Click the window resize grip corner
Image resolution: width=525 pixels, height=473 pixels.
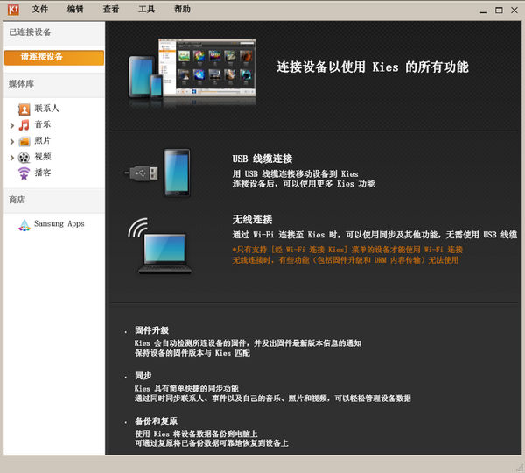click(521, 469)
